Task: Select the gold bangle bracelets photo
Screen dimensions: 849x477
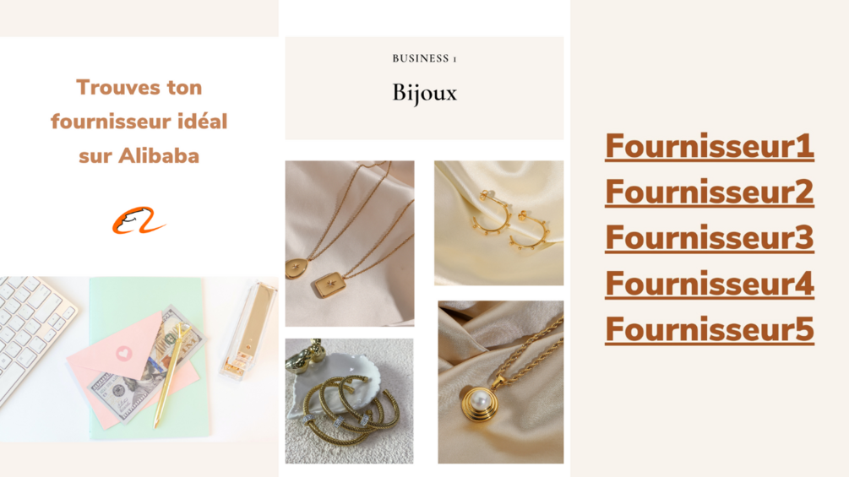Action: click(x=349, y=401)
